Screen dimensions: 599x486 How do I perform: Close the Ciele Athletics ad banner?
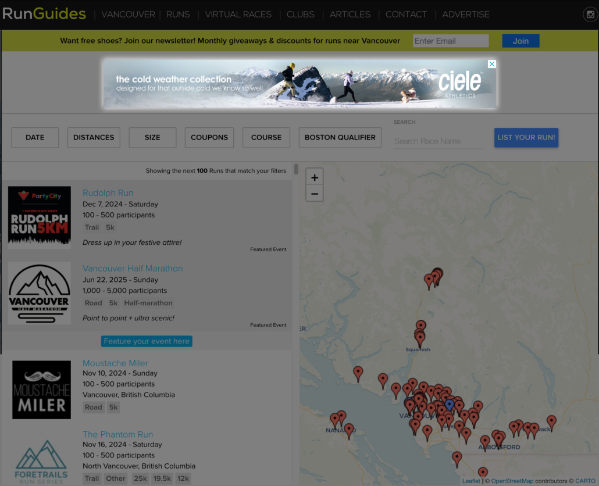coord(492,64)
